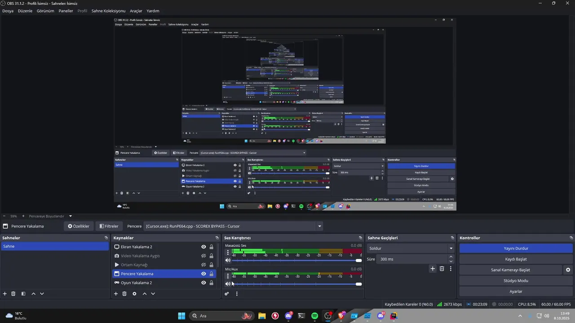Toggle lock on Pencere Yakalama

[x=211, y=274]
